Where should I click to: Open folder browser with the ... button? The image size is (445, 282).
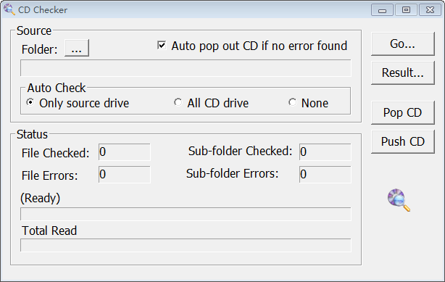click(77, 48)
